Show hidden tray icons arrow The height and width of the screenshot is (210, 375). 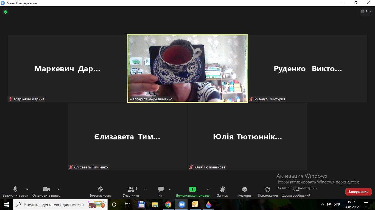tap(323, 205)
